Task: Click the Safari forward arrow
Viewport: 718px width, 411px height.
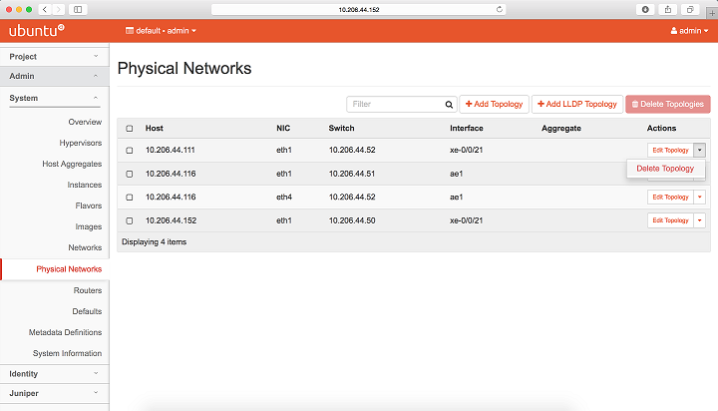Action: [58, 9]
